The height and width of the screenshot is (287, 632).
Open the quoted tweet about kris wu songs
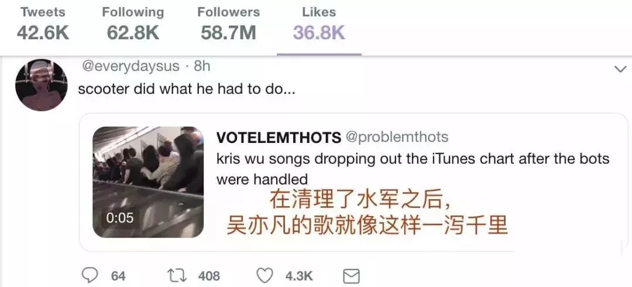(x=353, y=182)
